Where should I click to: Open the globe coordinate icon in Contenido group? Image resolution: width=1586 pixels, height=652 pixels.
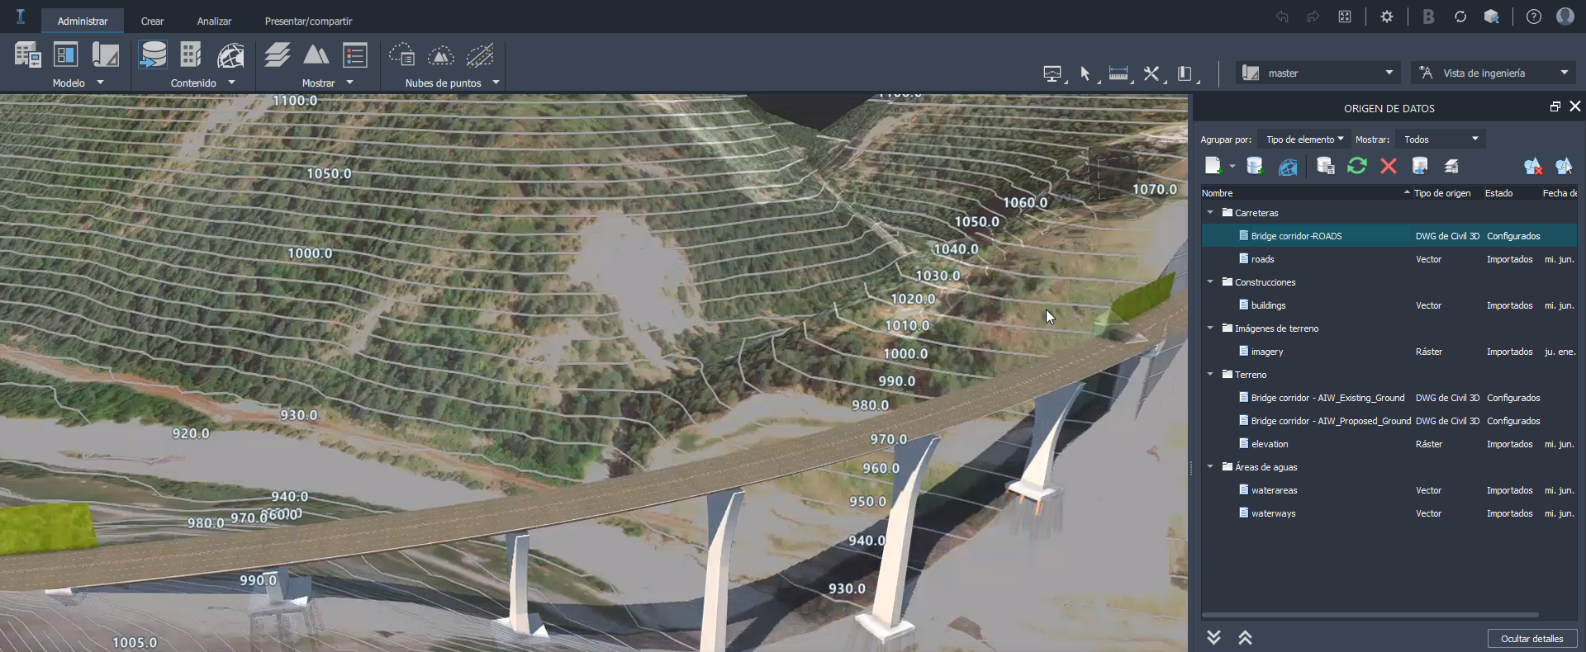click(230, 55)
